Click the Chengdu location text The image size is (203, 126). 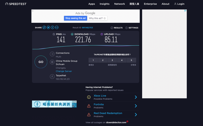[61, 68]
